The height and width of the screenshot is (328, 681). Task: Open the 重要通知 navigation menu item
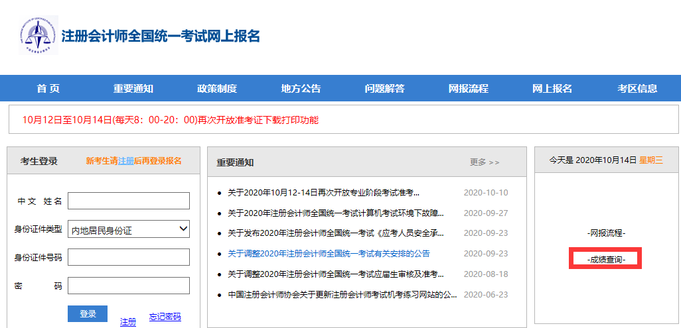coord(133,89)
